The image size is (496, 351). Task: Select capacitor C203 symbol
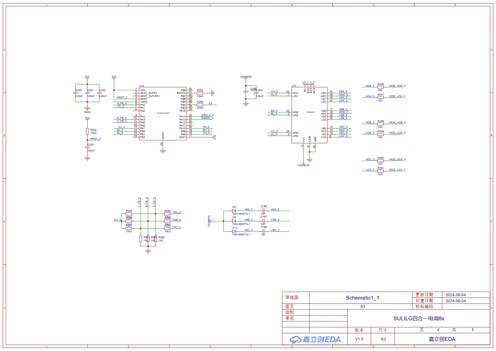(87, 148)
